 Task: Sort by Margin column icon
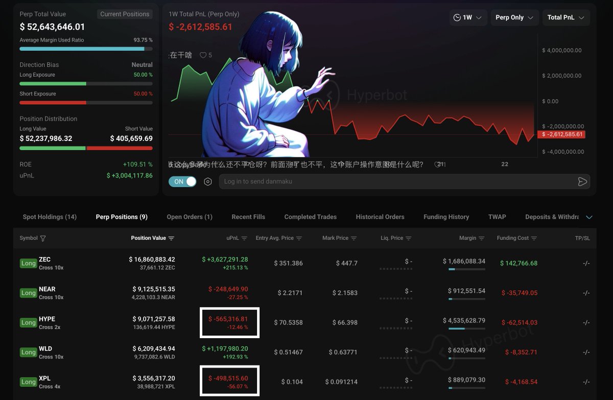[x=481, y=239]
